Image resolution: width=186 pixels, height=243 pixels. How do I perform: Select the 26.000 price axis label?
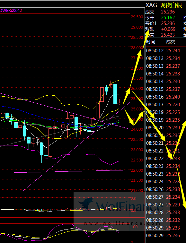coord(137,89)
